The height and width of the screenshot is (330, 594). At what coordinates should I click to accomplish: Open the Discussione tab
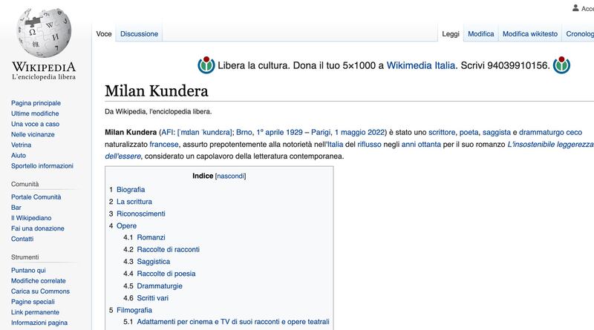tap(139, 33)
